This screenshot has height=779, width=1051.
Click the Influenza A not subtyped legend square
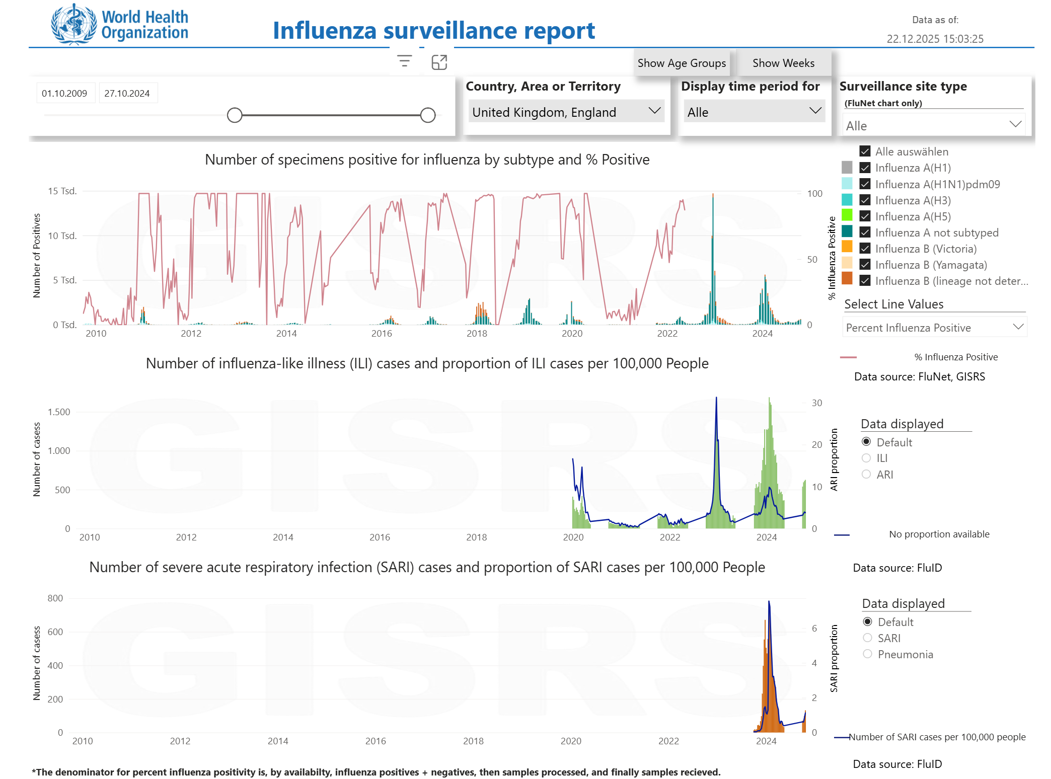tap(847, 232)
